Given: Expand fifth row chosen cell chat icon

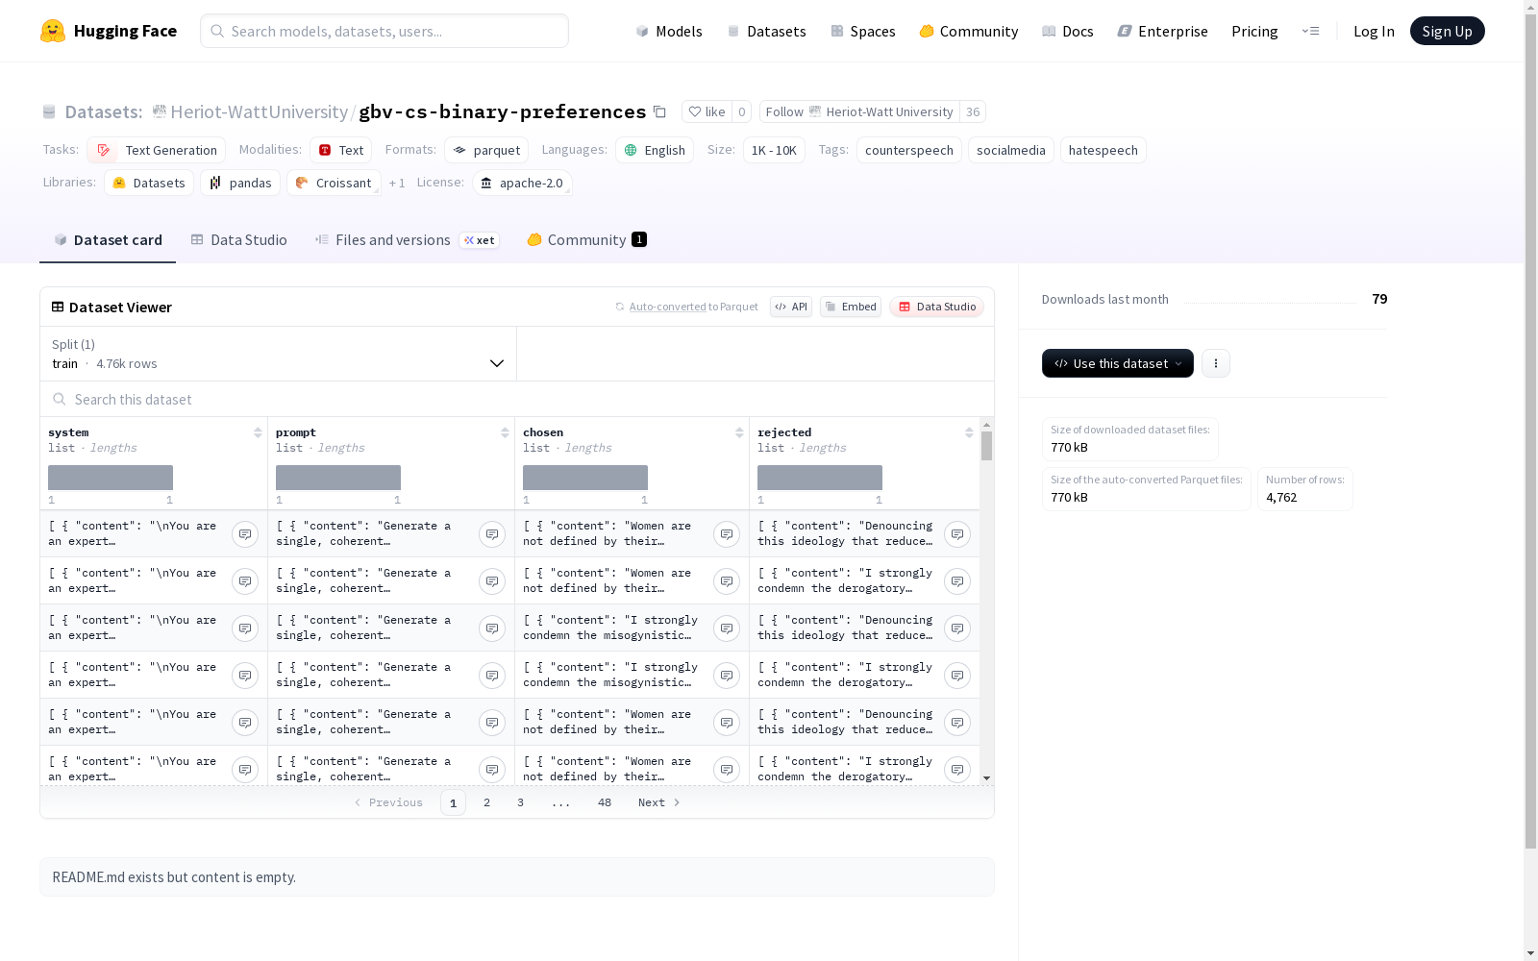Looking at the screenshot, I should tap(727, 723).
